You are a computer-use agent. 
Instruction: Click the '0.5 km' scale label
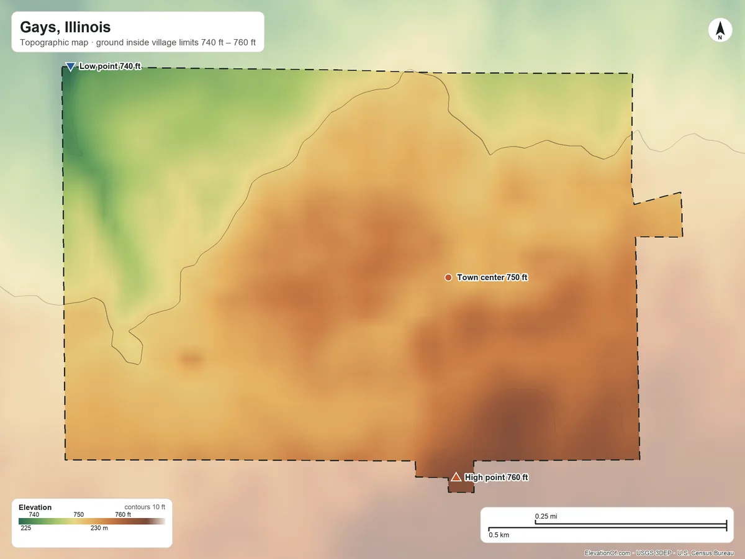[x=499, y=535]
